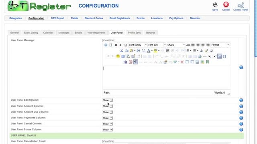Click the info icon beside User Panel Message
This screenshot has height=144, width=257.
pyautogui.click(x=241, y=67)
